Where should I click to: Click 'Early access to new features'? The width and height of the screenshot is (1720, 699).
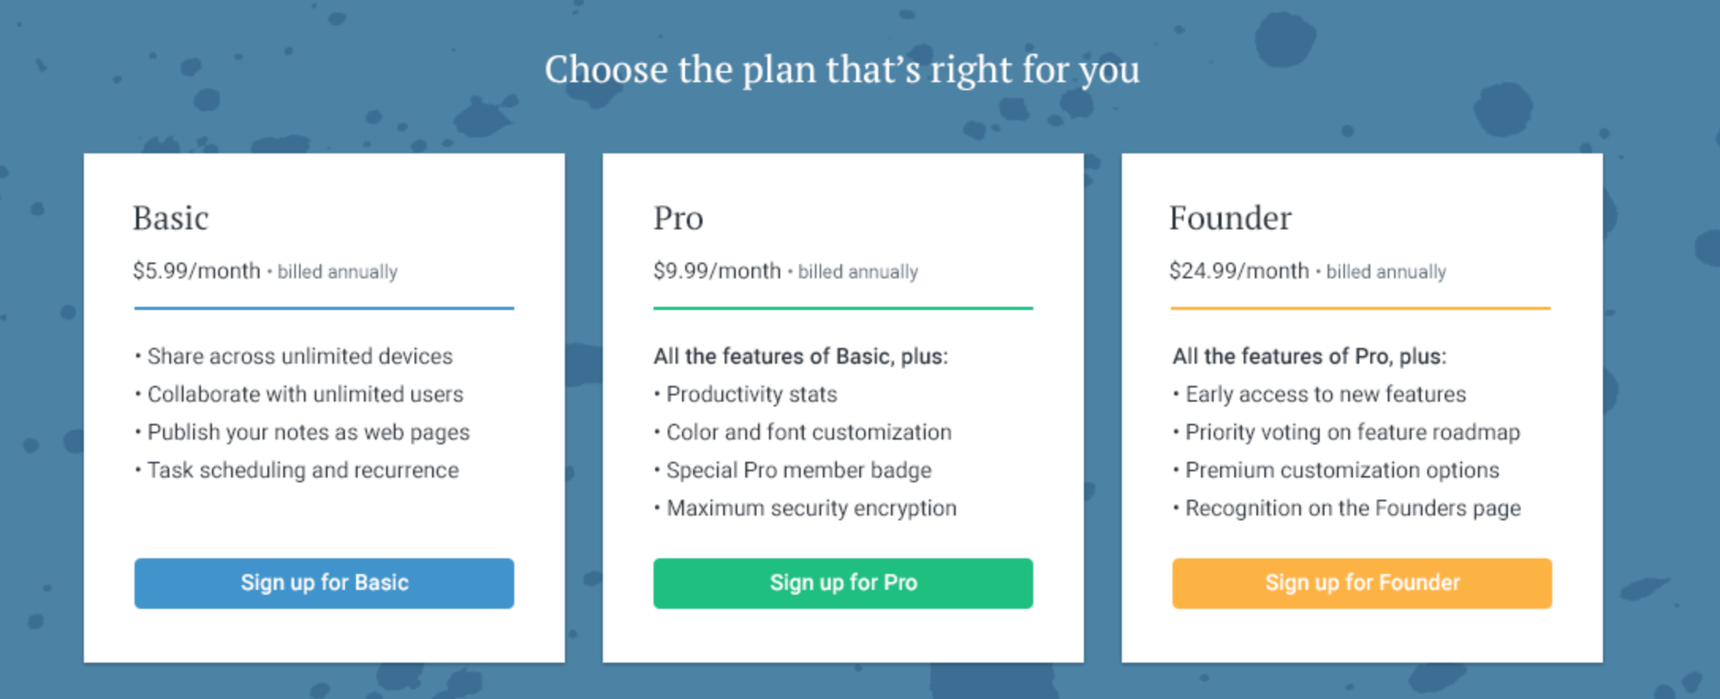pyautogui.click(x=1325, y=395)
